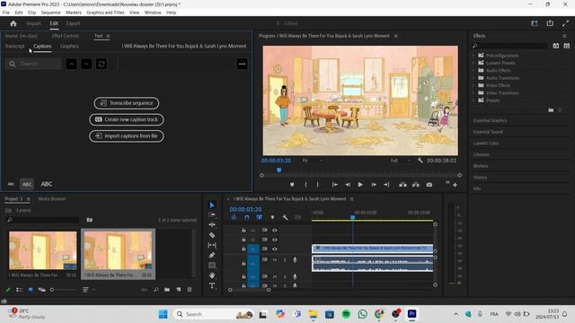The height and width of the screenshot is (323, 575).
Task: Open the button editor plus icon
Action: point(456,185)
